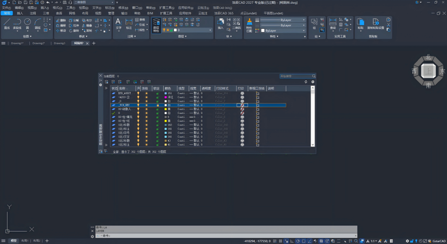Click the 插入 block insert icon
This screenshot has height=244, width=447.
[x=221, y=24]
